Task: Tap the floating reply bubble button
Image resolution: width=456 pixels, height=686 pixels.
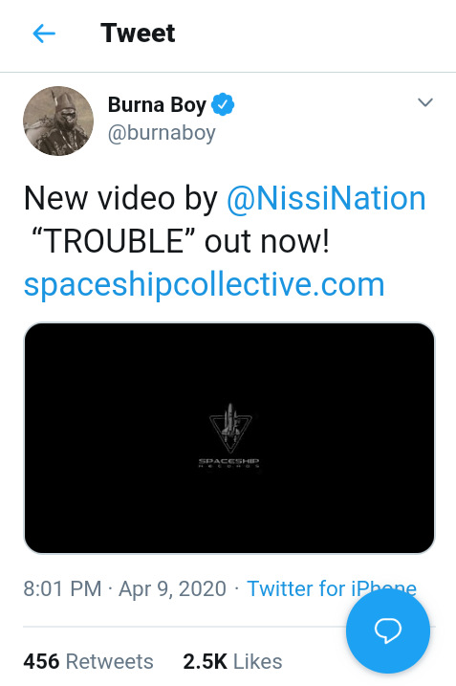Action: pos(388,631)
